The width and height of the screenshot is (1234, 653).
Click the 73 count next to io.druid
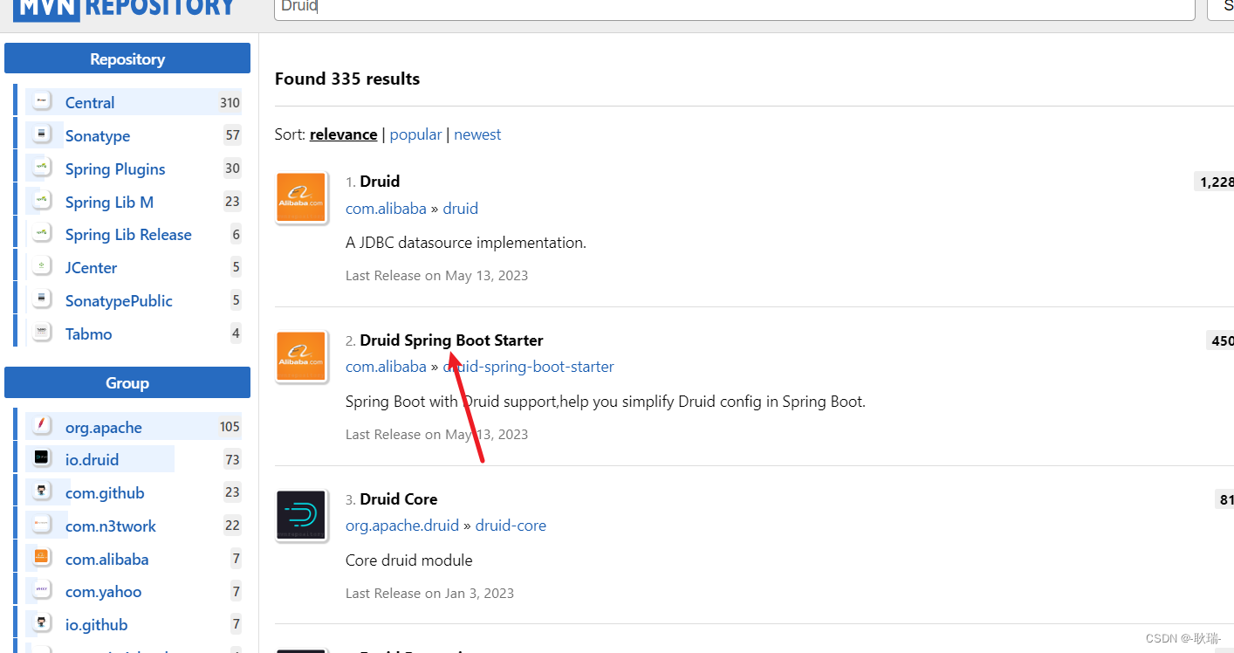point(232,459)
